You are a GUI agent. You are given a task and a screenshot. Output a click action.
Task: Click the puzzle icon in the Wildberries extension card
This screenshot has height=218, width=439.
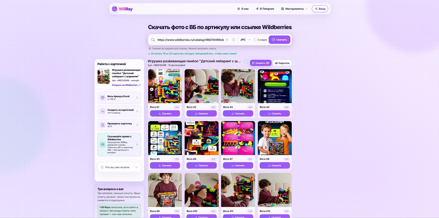[103, 144]
